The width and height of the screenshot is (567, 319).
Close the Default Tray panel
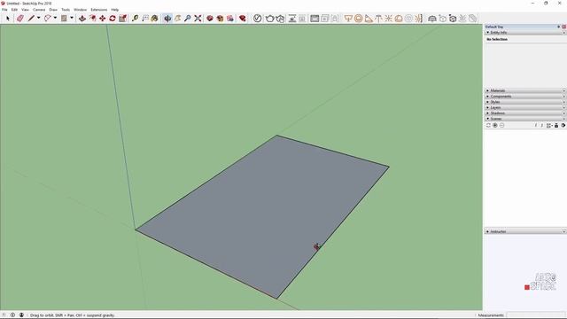coord(563,27)
